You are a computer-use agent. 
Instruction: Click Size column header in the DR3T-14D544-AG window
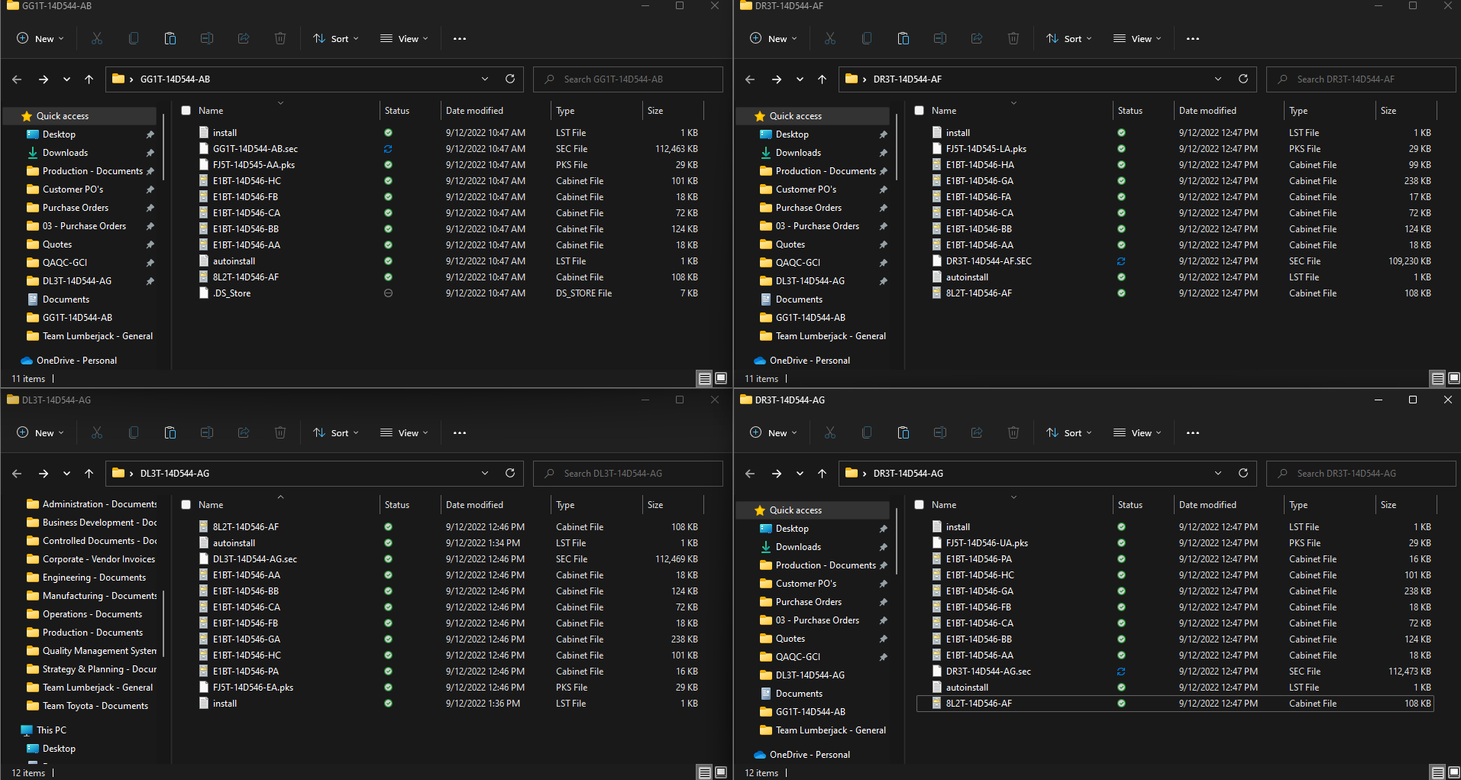coord(1388,505)
